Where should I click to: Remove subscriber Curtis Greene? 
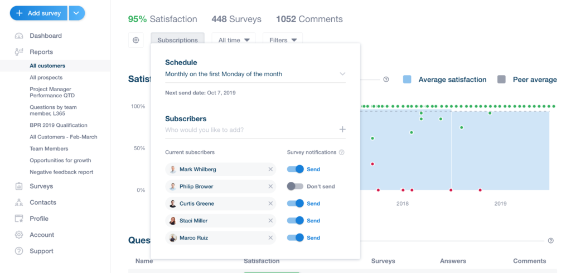coord(270,203)
